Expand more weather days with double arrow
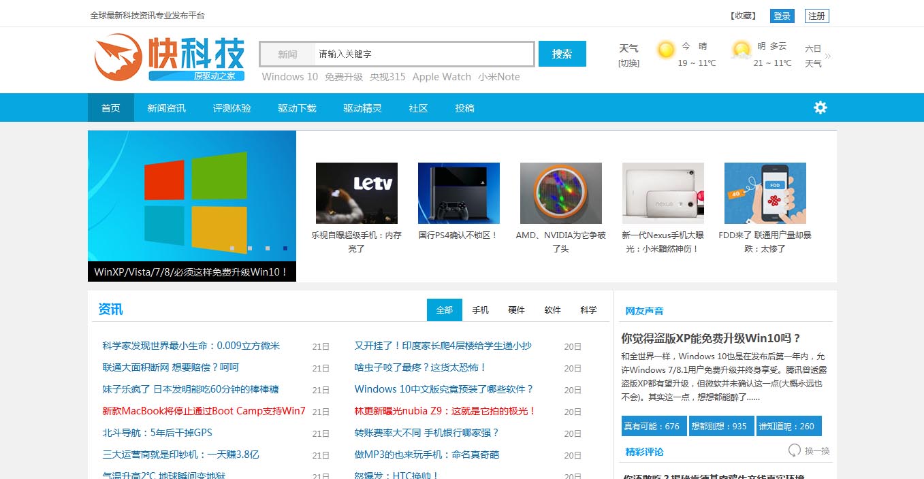The height and width of the screenshot is (479, 924). click(828, 56)
